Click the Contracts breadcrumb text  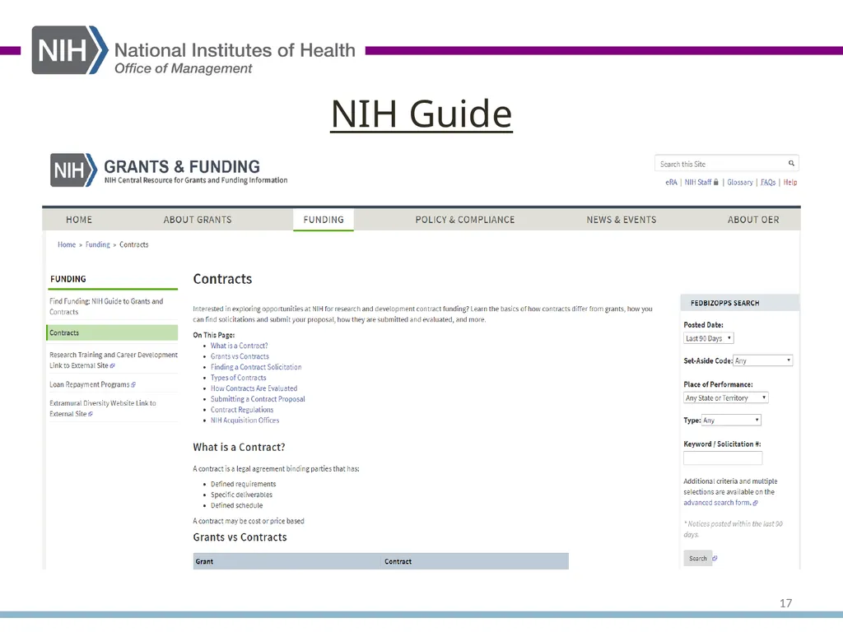tap(134, 244)
